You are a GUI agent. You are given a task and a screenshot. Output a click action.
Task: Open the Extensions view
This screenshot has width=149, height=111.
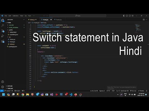pyautogui.click(x=2, y=41)
